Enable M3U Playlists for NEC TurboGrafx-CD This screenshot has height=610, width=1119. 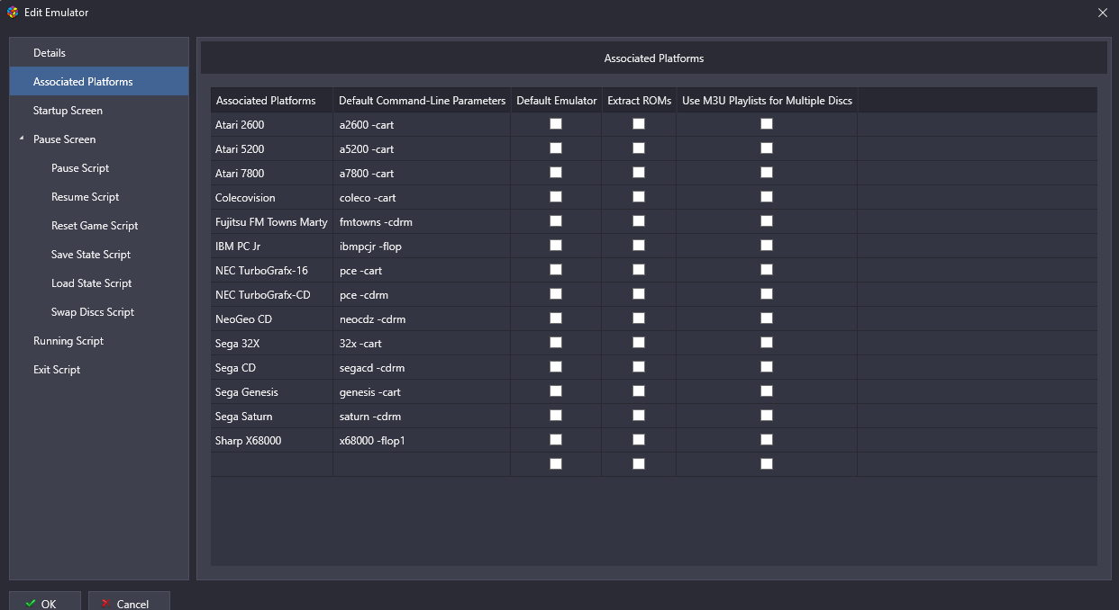point(767,294)
